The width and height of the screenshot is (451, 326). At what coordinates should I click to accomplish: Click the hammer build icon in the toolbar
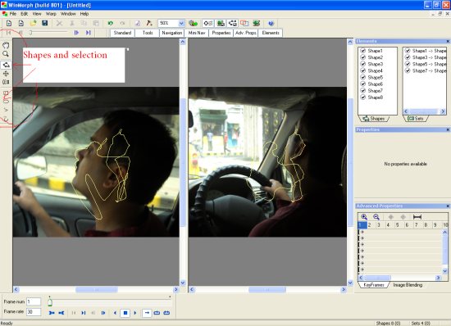click(x=149, y=23)
